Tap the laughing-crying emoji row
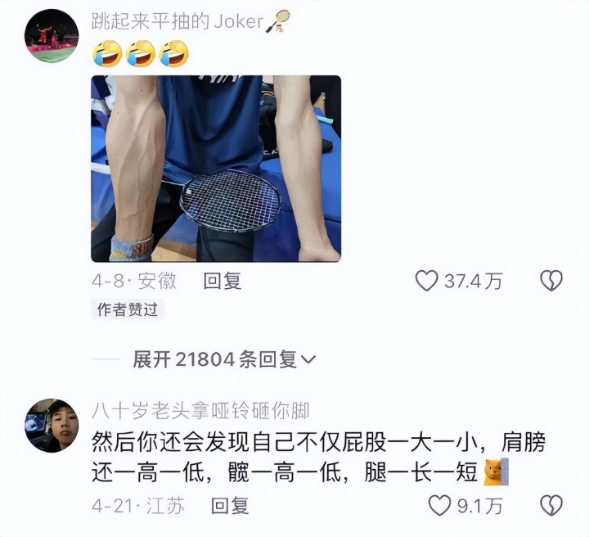Viewport: 589px width, 537px height. click(x=140, y=53)
